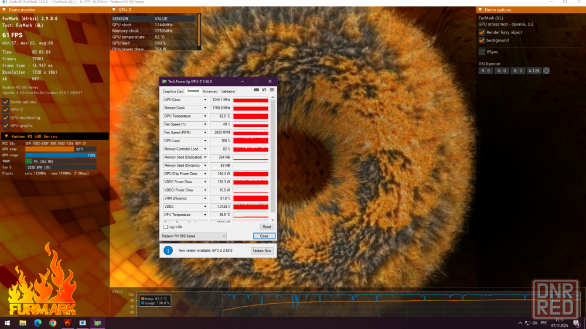Launch Microsoft Edge from the taskbar
This screenshot has height=329, width=586.
pyautogui.click(x=38, y=323)
